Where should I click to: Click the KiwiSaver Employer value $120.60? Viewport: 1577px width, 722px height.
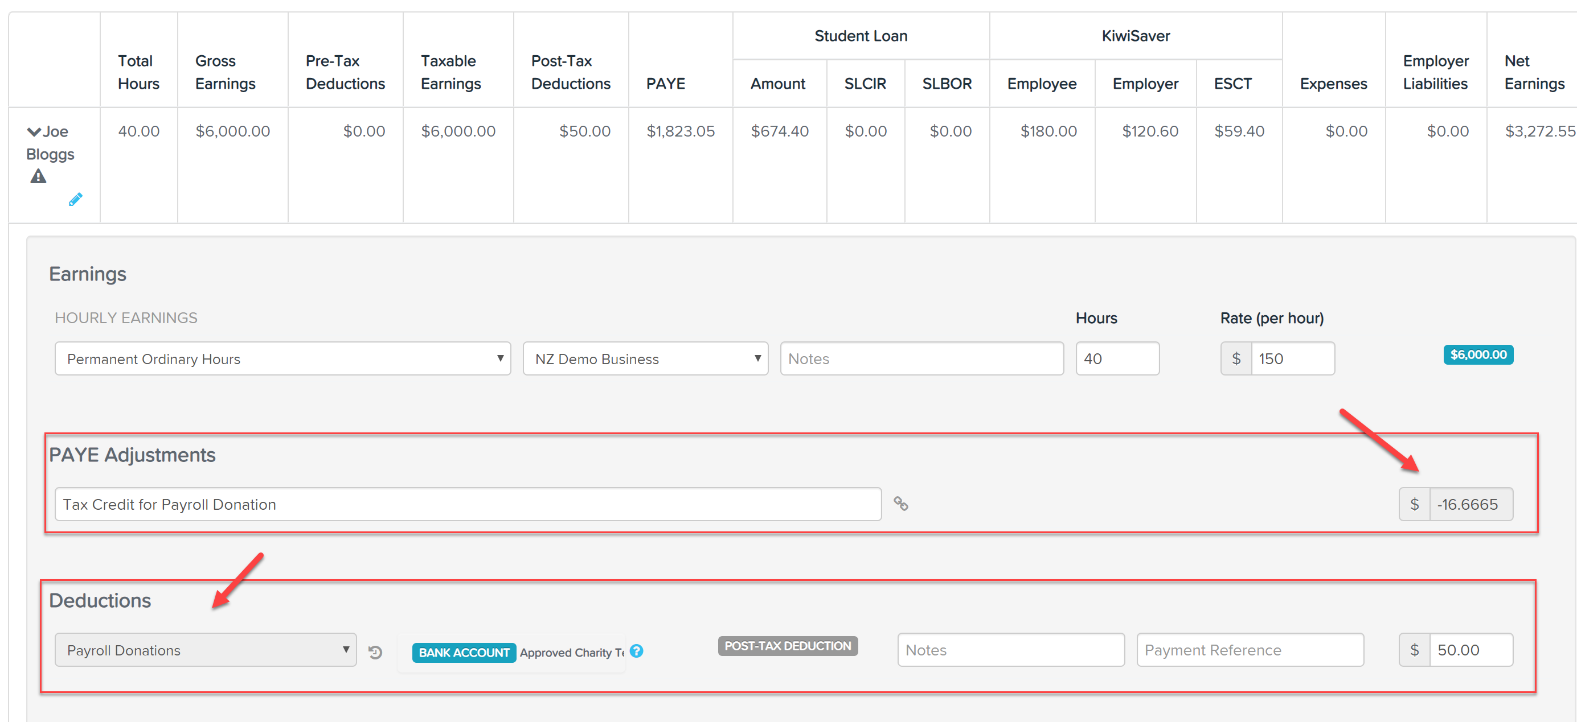click(1150, 131)
